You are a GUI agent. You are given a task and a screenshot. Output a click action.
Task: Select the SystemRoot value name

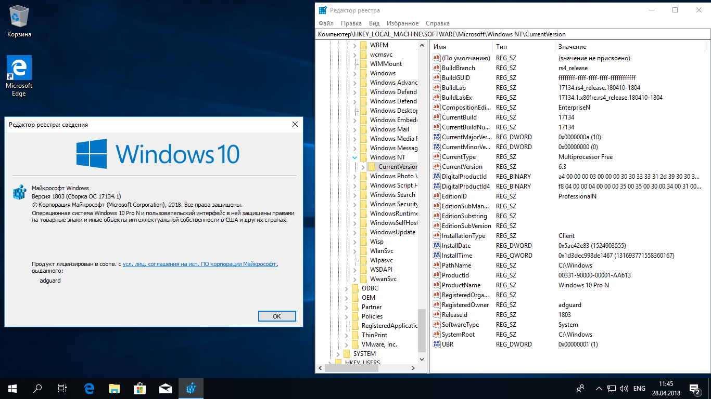pyautogui.click(x=458, y=335)
